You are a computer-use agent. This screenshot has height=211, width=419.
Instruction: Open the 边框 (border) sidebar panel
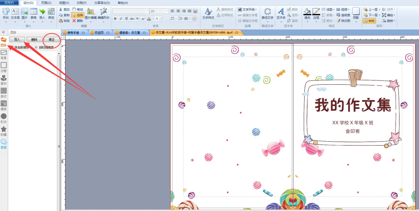3,67
